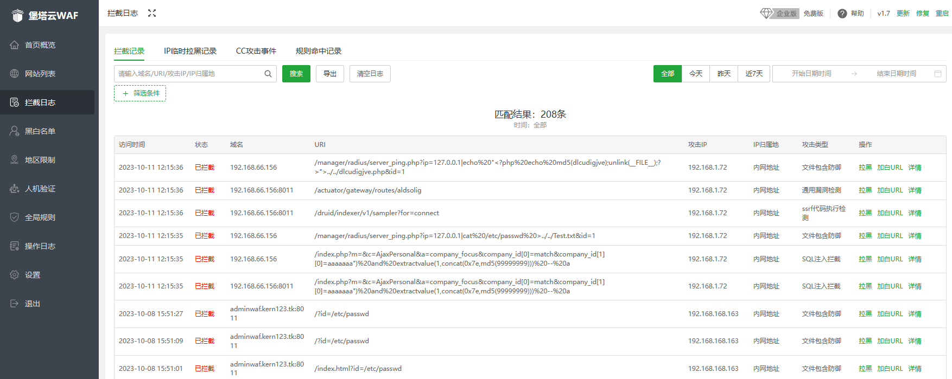
Task: Click 拉黑 for 192.168.66.156 SQL注入拦截 row
Action: point(865,259)
